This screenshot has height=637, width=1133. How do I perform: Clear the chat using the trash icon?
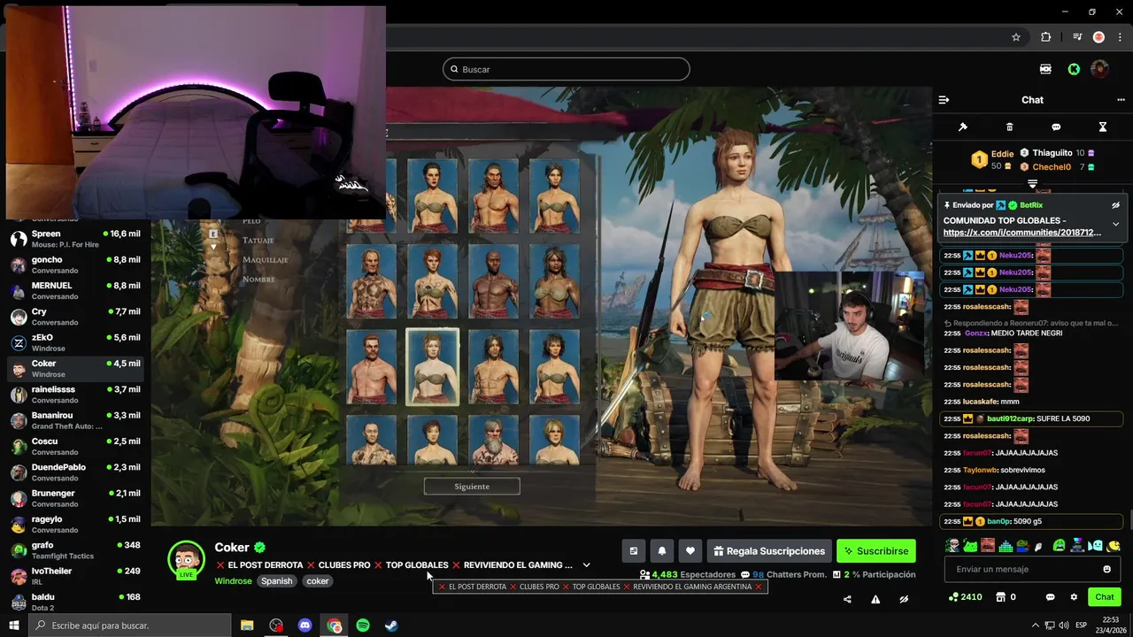point(1010,127)
